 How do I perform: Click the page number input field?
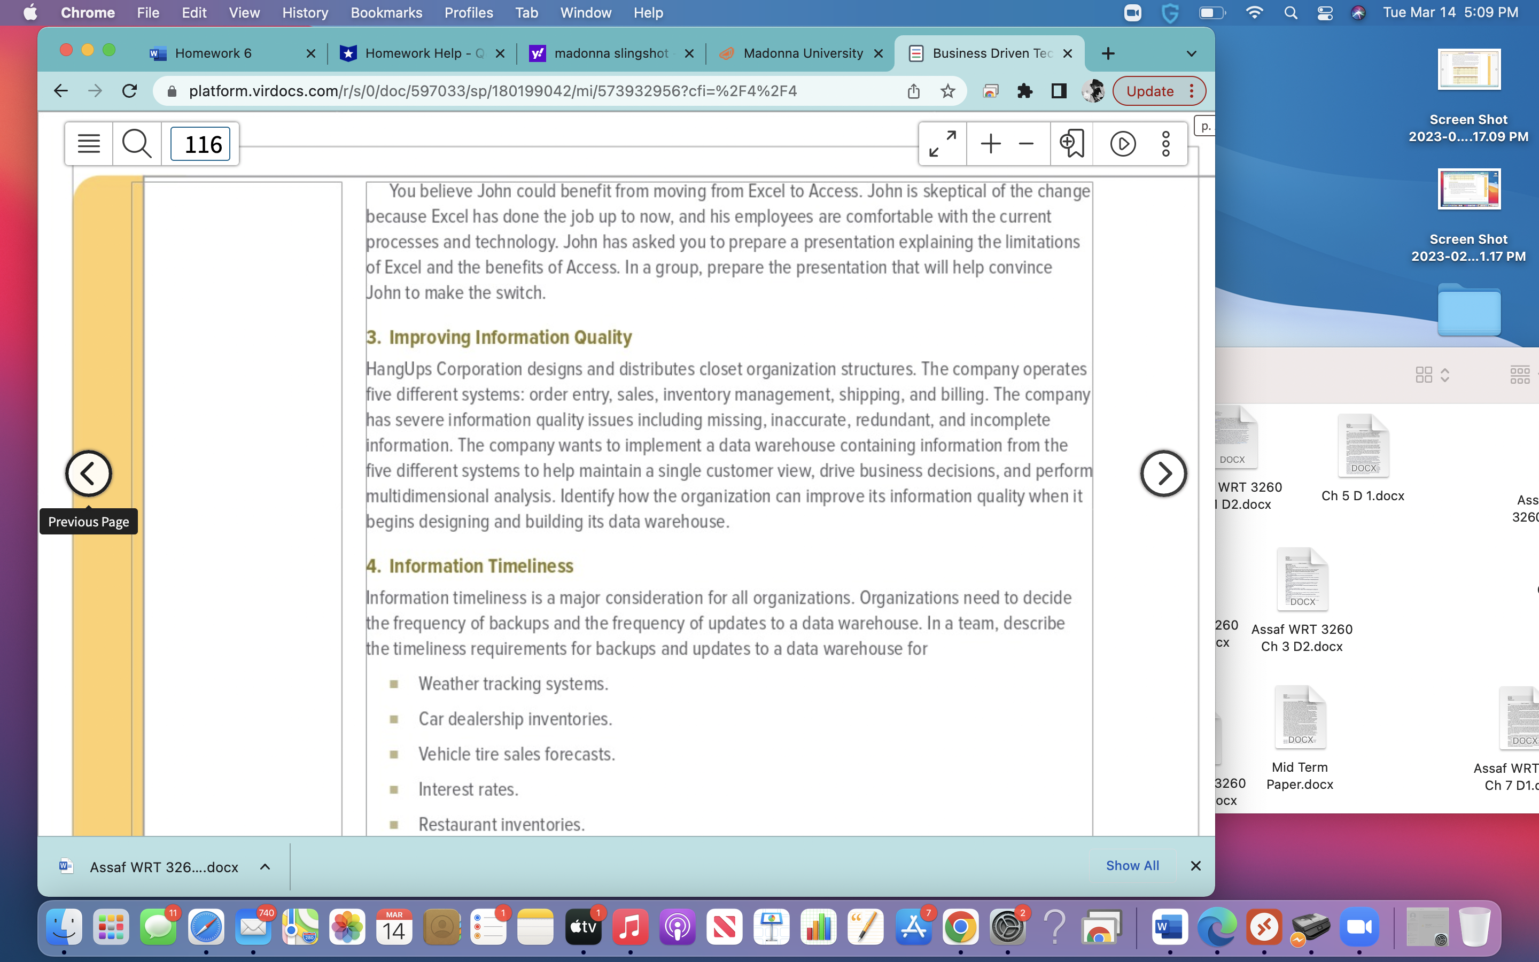(200, 143)
